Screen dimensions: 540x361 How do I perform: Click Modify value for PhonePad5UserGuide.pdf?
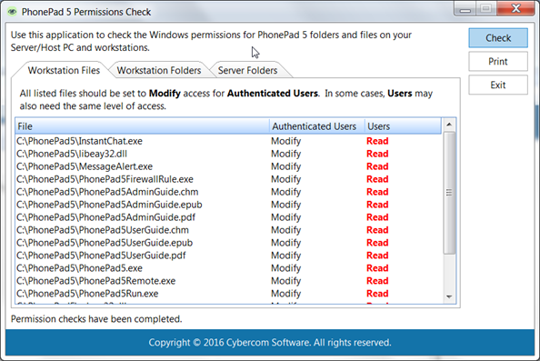[285, 256]
